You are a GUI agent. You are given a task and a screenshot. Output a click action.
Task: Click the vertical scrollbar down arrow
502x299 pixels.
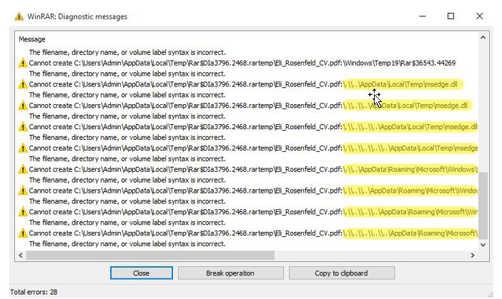483,244
